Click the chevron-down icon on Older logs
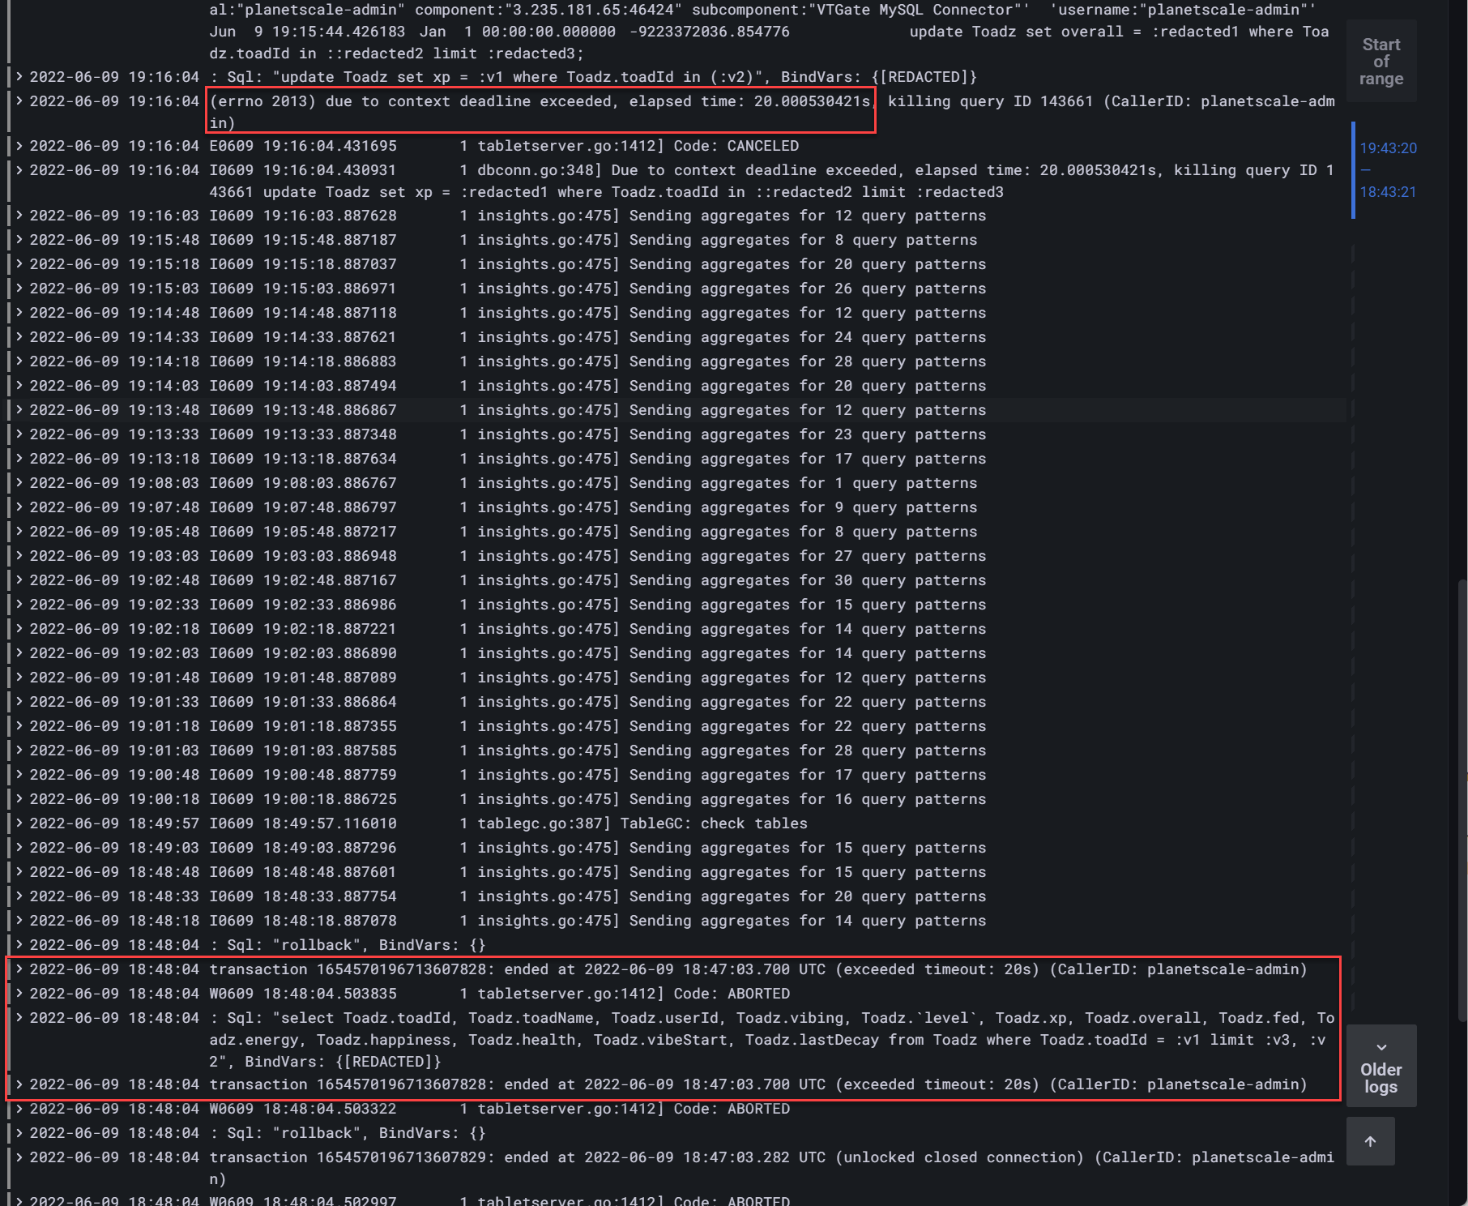This screenshot has height=1206, width=1468. 1381,1046
